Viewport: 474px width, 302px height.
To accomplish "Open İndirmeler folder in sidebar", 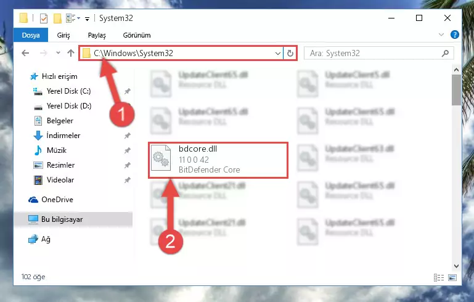I will point(63,136).
